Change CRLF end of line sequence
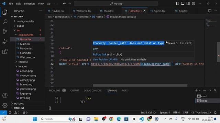This screenshot has height=123, width=220. point(186,112)
